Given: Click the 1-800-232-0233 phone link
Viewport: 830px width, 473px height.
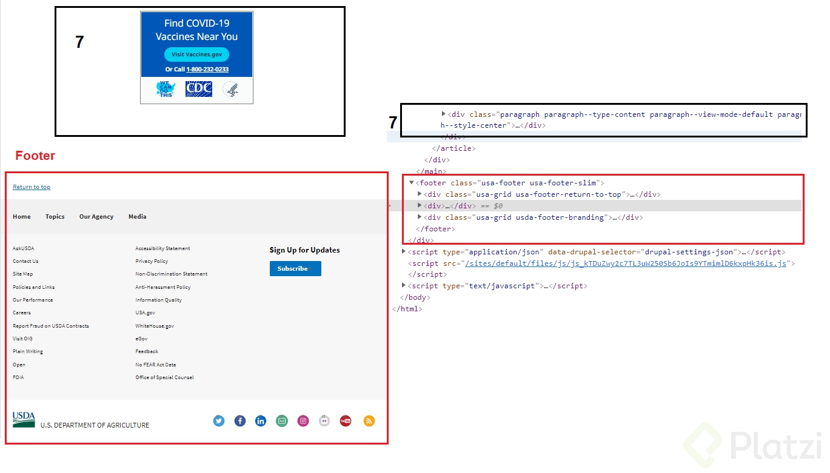Looking at the screenshot, I should coord(207,70).
